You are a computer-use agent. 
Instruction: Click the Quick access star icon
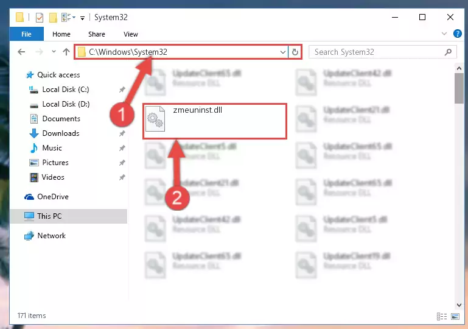[30, 75]
